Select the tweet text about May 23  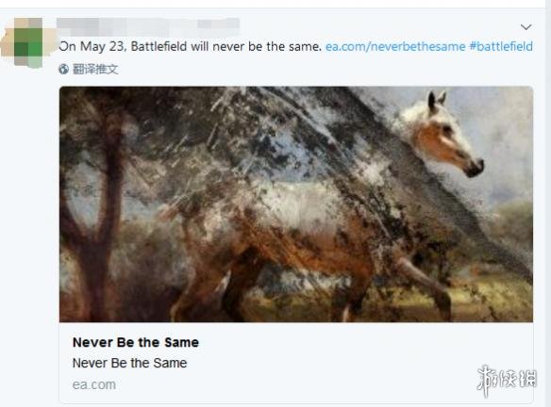(x=190, y=46)
